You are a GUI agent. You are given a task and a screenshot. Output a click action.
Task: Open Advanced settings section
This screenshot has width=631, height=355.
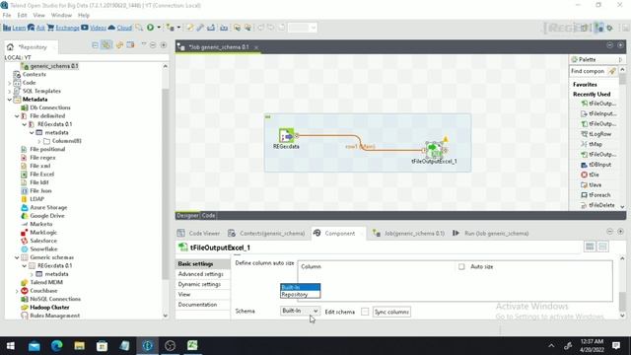click(x=201, y=274)
